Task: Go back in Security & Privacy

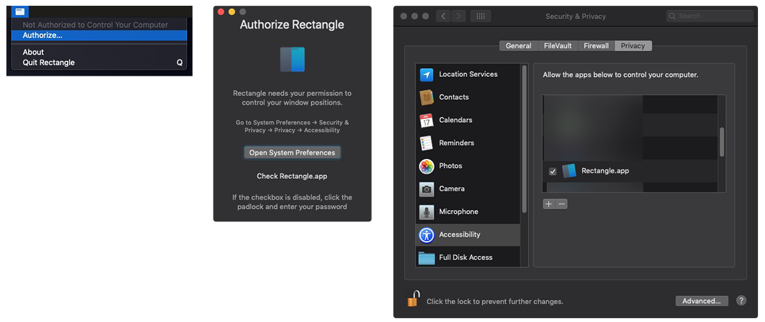Action: [x=444, y=16]
